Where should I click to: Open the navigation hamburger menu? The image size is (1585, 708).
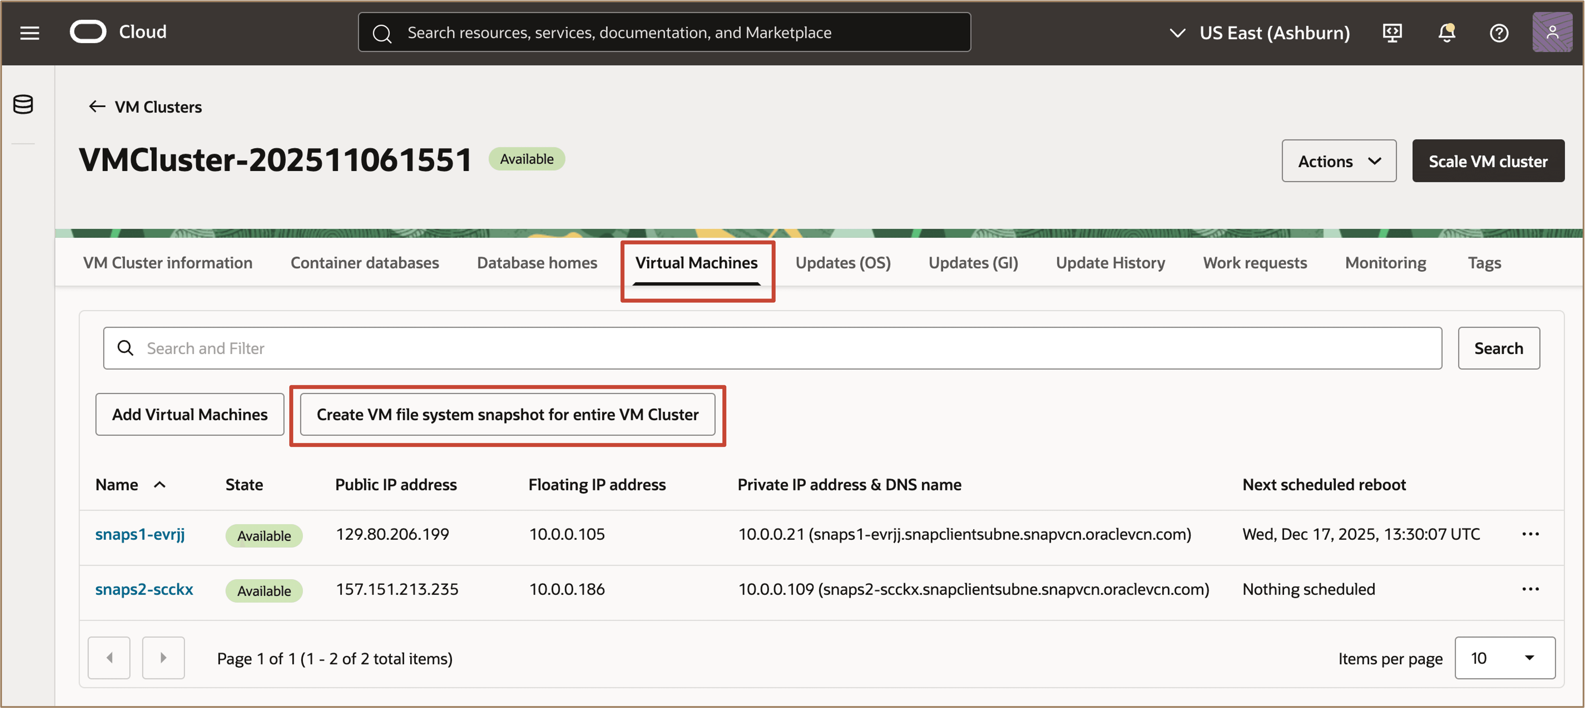click(x=30, y=33)
